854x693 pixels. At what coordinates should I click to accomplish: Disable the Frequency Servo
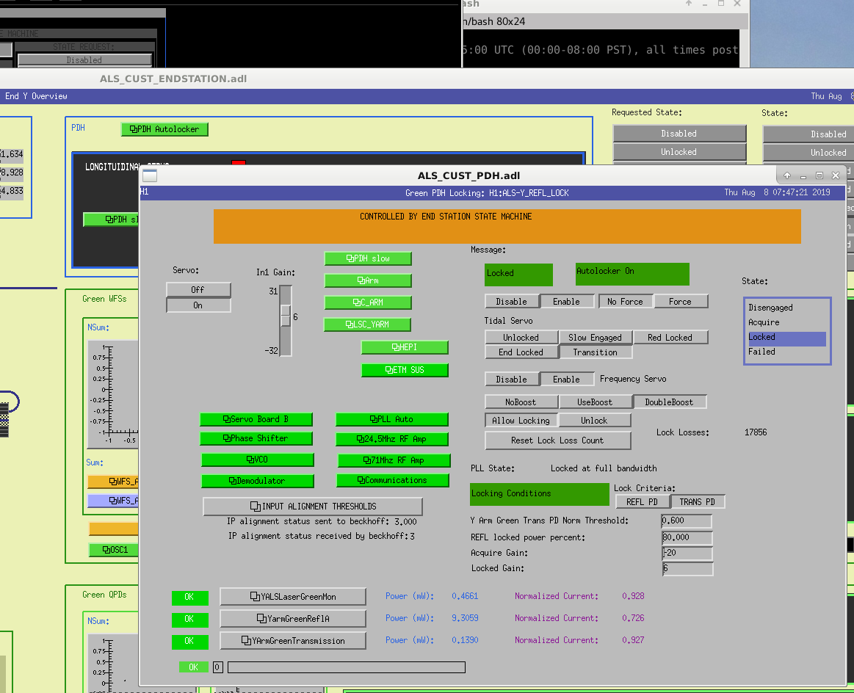(x=512, y=380)
